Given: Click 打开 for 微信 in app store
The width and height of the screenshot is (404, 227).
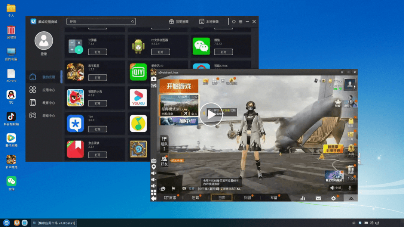Looking at the screenshot, I should point(223,52).
